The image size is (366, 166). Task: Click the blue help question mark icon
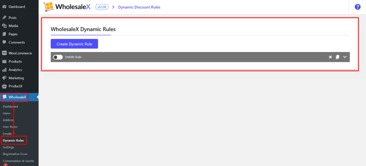click(x=357, y=7)
